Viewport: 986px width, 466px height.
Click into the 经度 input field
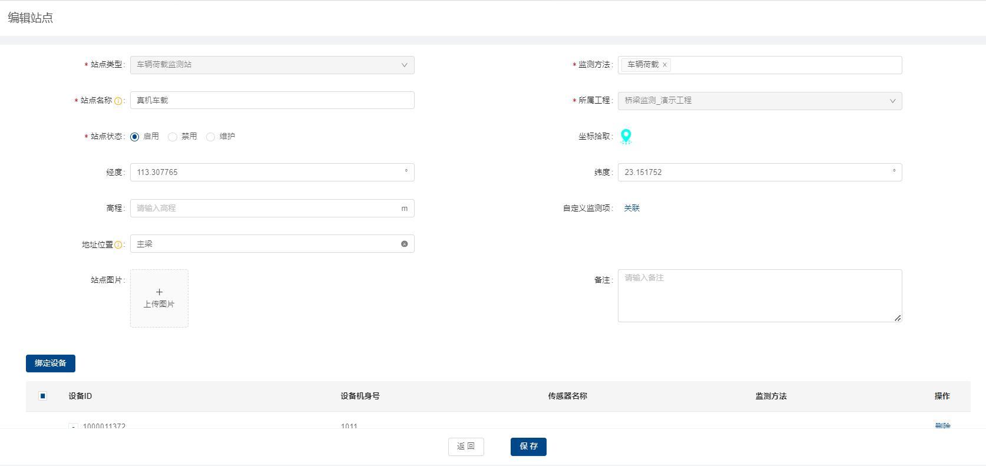tap(265, 172)
